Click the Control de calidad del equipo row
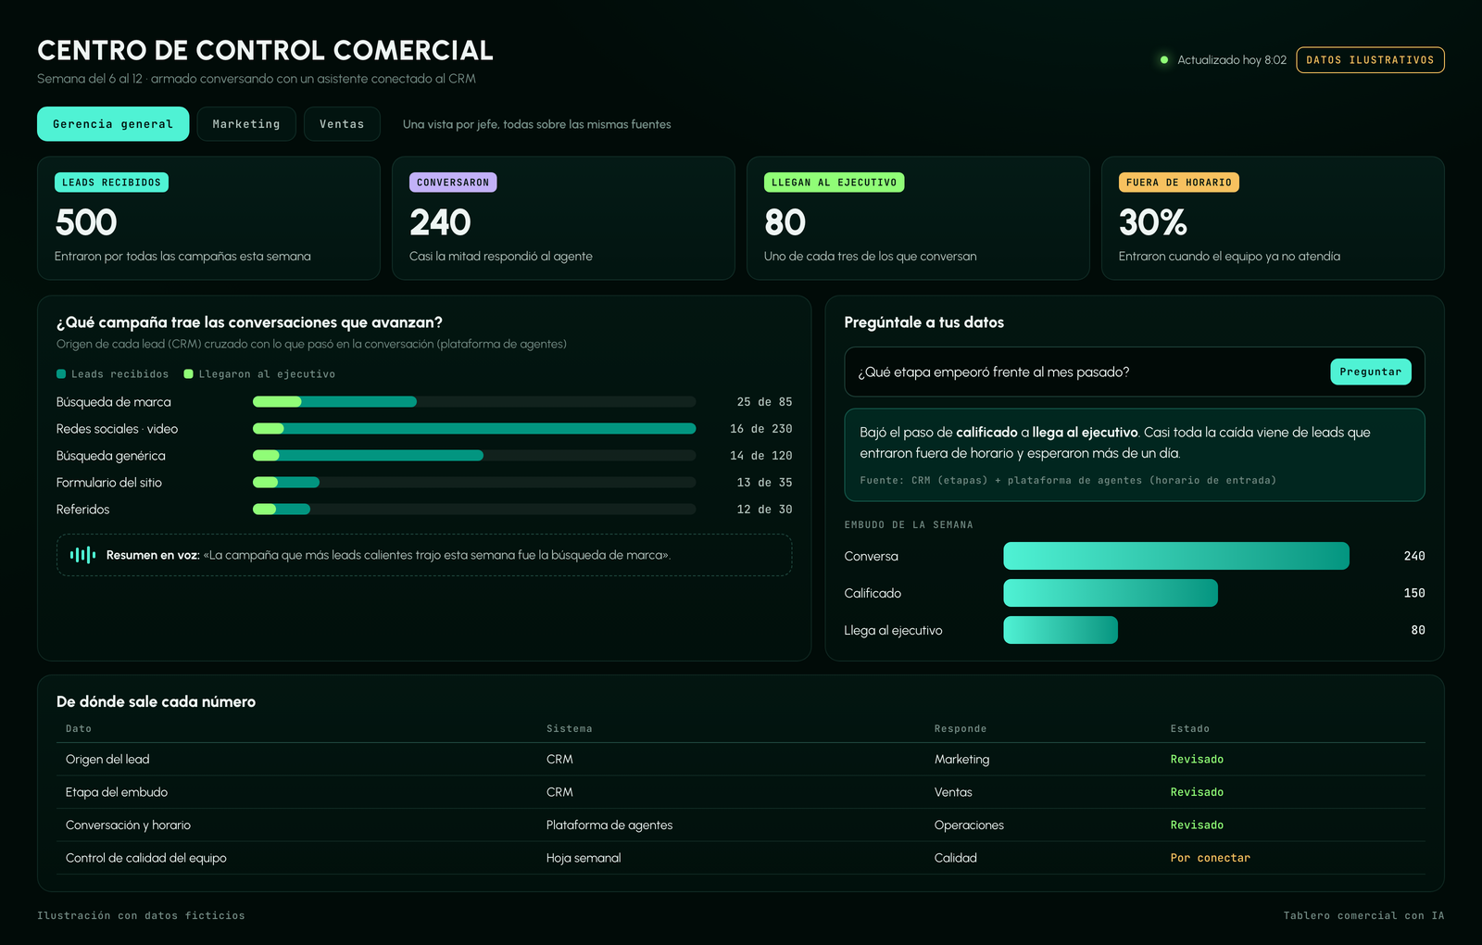1482x945 pixels. [741, 858]
